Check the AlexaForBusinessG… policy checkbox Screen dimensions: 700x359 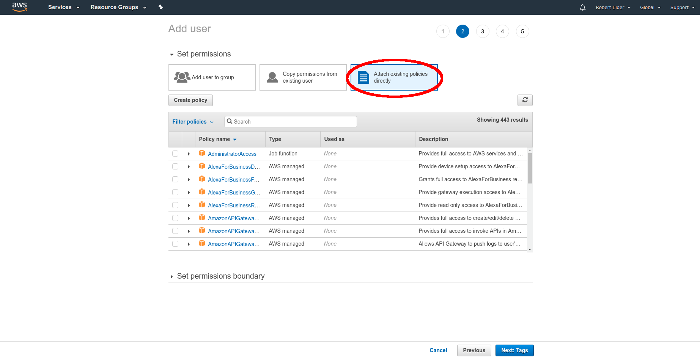click(x=175, y=192)
